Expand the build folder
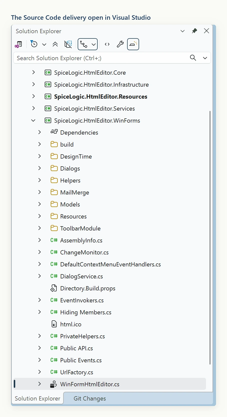This screenshot has height=417, width=227. click(x=40, y=144)
